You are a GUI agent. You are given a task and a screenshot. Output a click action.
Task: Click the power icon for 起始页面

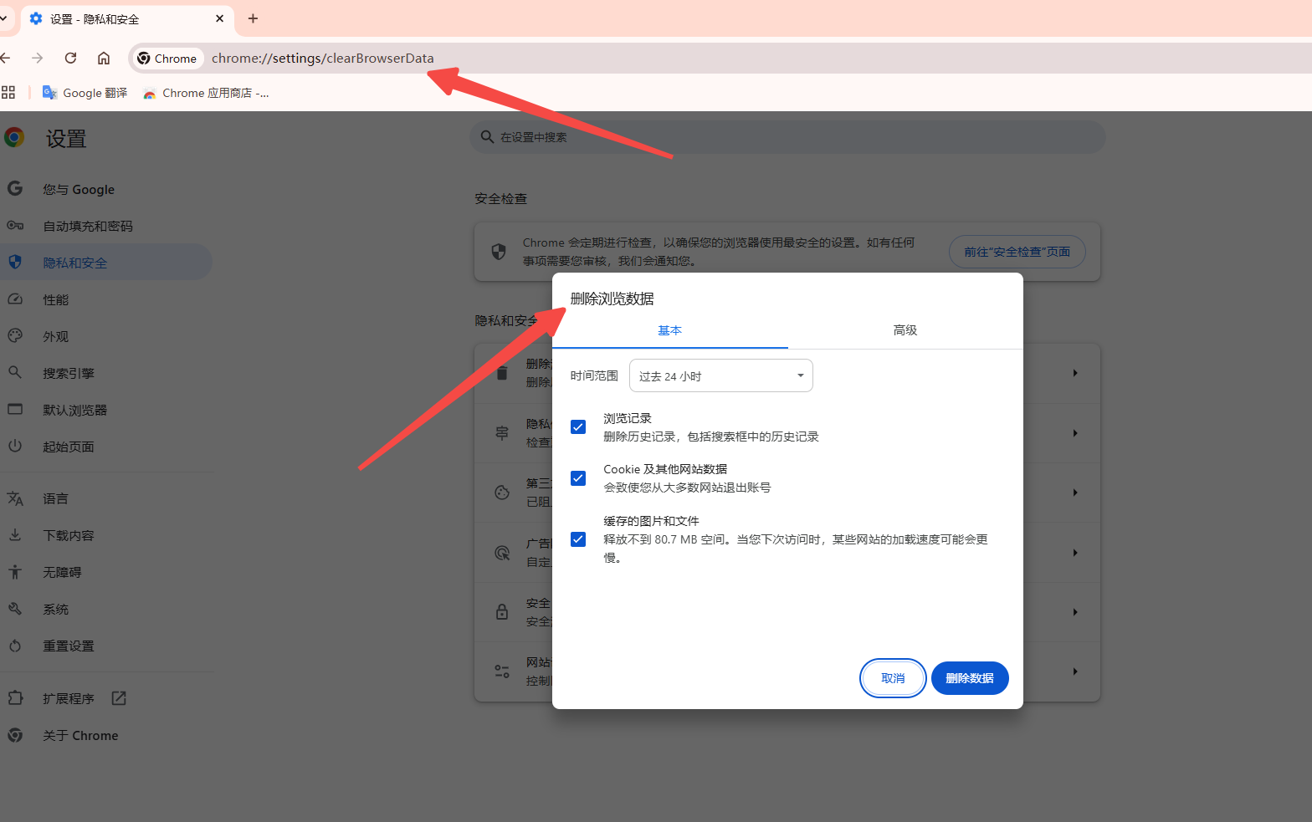click(15, 446)
